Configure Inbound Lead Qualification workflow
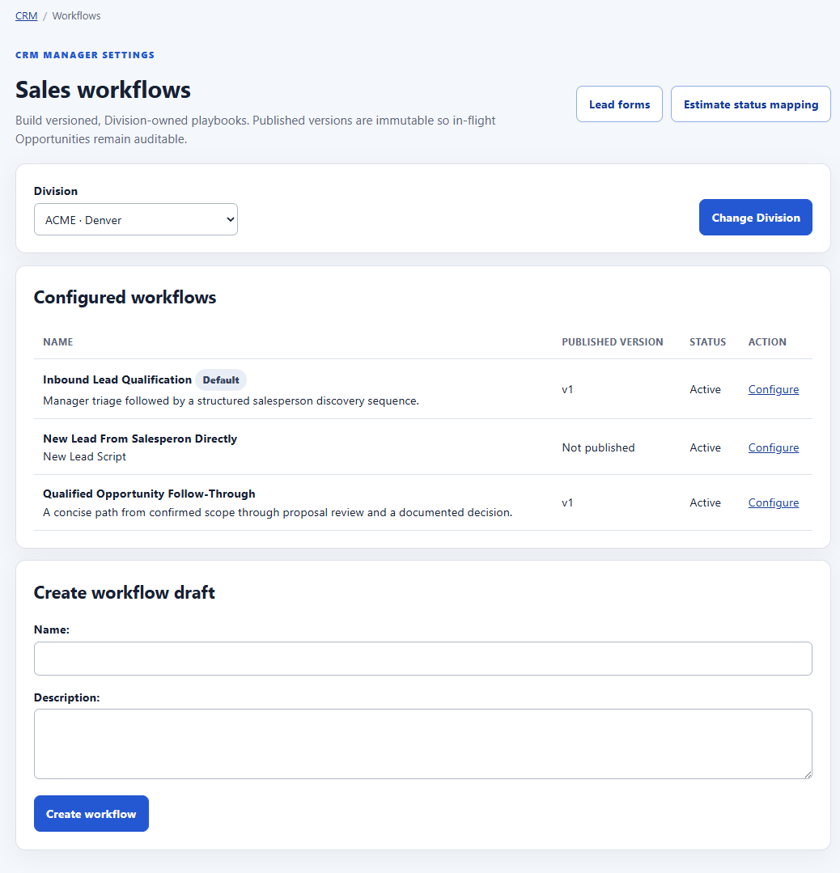This screenshot has height=873, width=840. pos(773,389)
